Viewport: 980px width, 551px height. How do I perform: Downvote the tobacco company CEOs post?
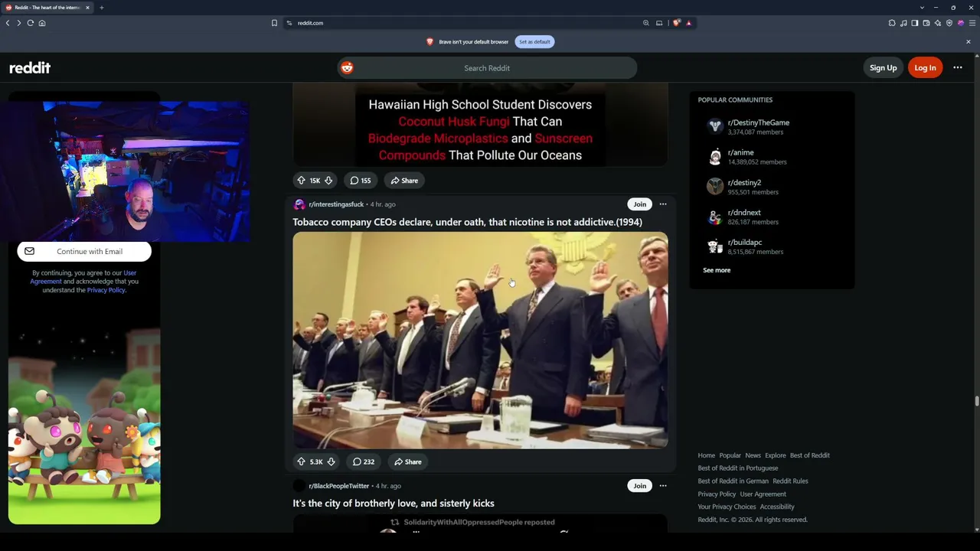click(331, 461)
